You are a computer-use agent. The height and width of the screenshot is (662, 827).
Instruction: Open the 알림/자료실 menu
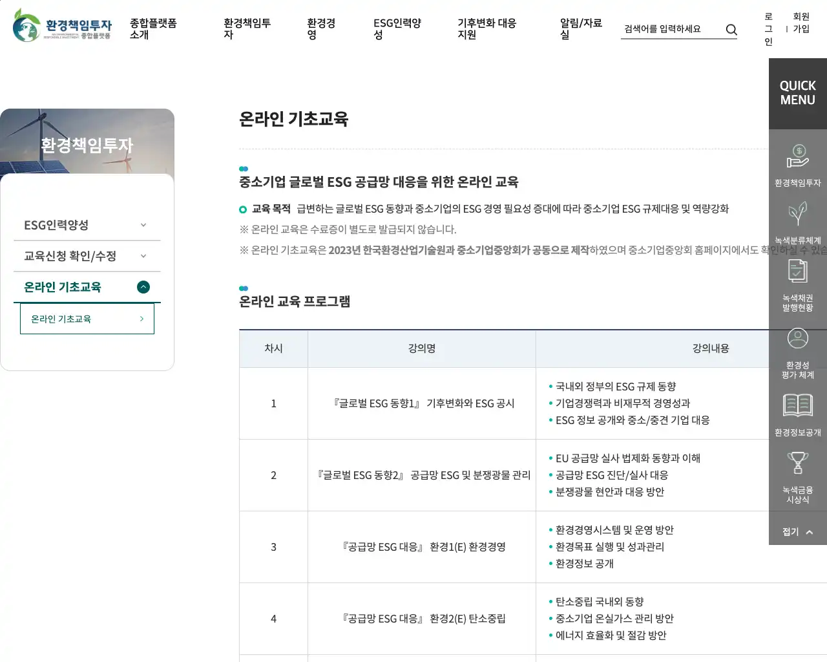click(580, 28)
